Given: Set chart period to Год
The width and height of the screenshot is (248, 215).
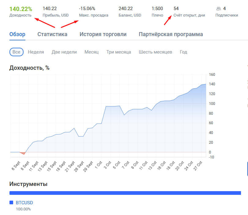Looking at the screenshot, I should pos(183,52).
